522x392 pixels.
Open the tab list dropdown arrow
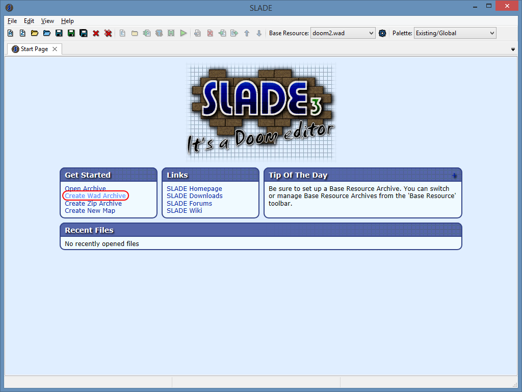click(513, 50)
